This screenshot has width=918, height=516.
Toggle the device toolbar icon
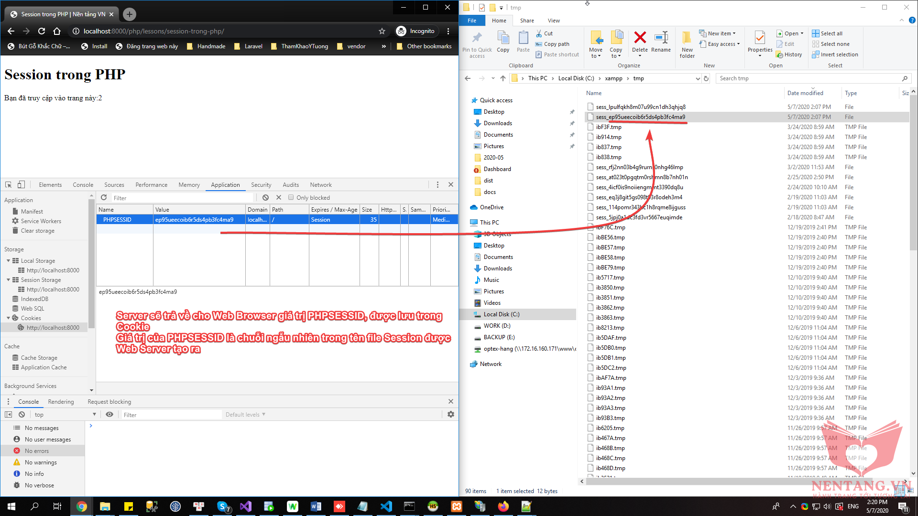(21, 185)
